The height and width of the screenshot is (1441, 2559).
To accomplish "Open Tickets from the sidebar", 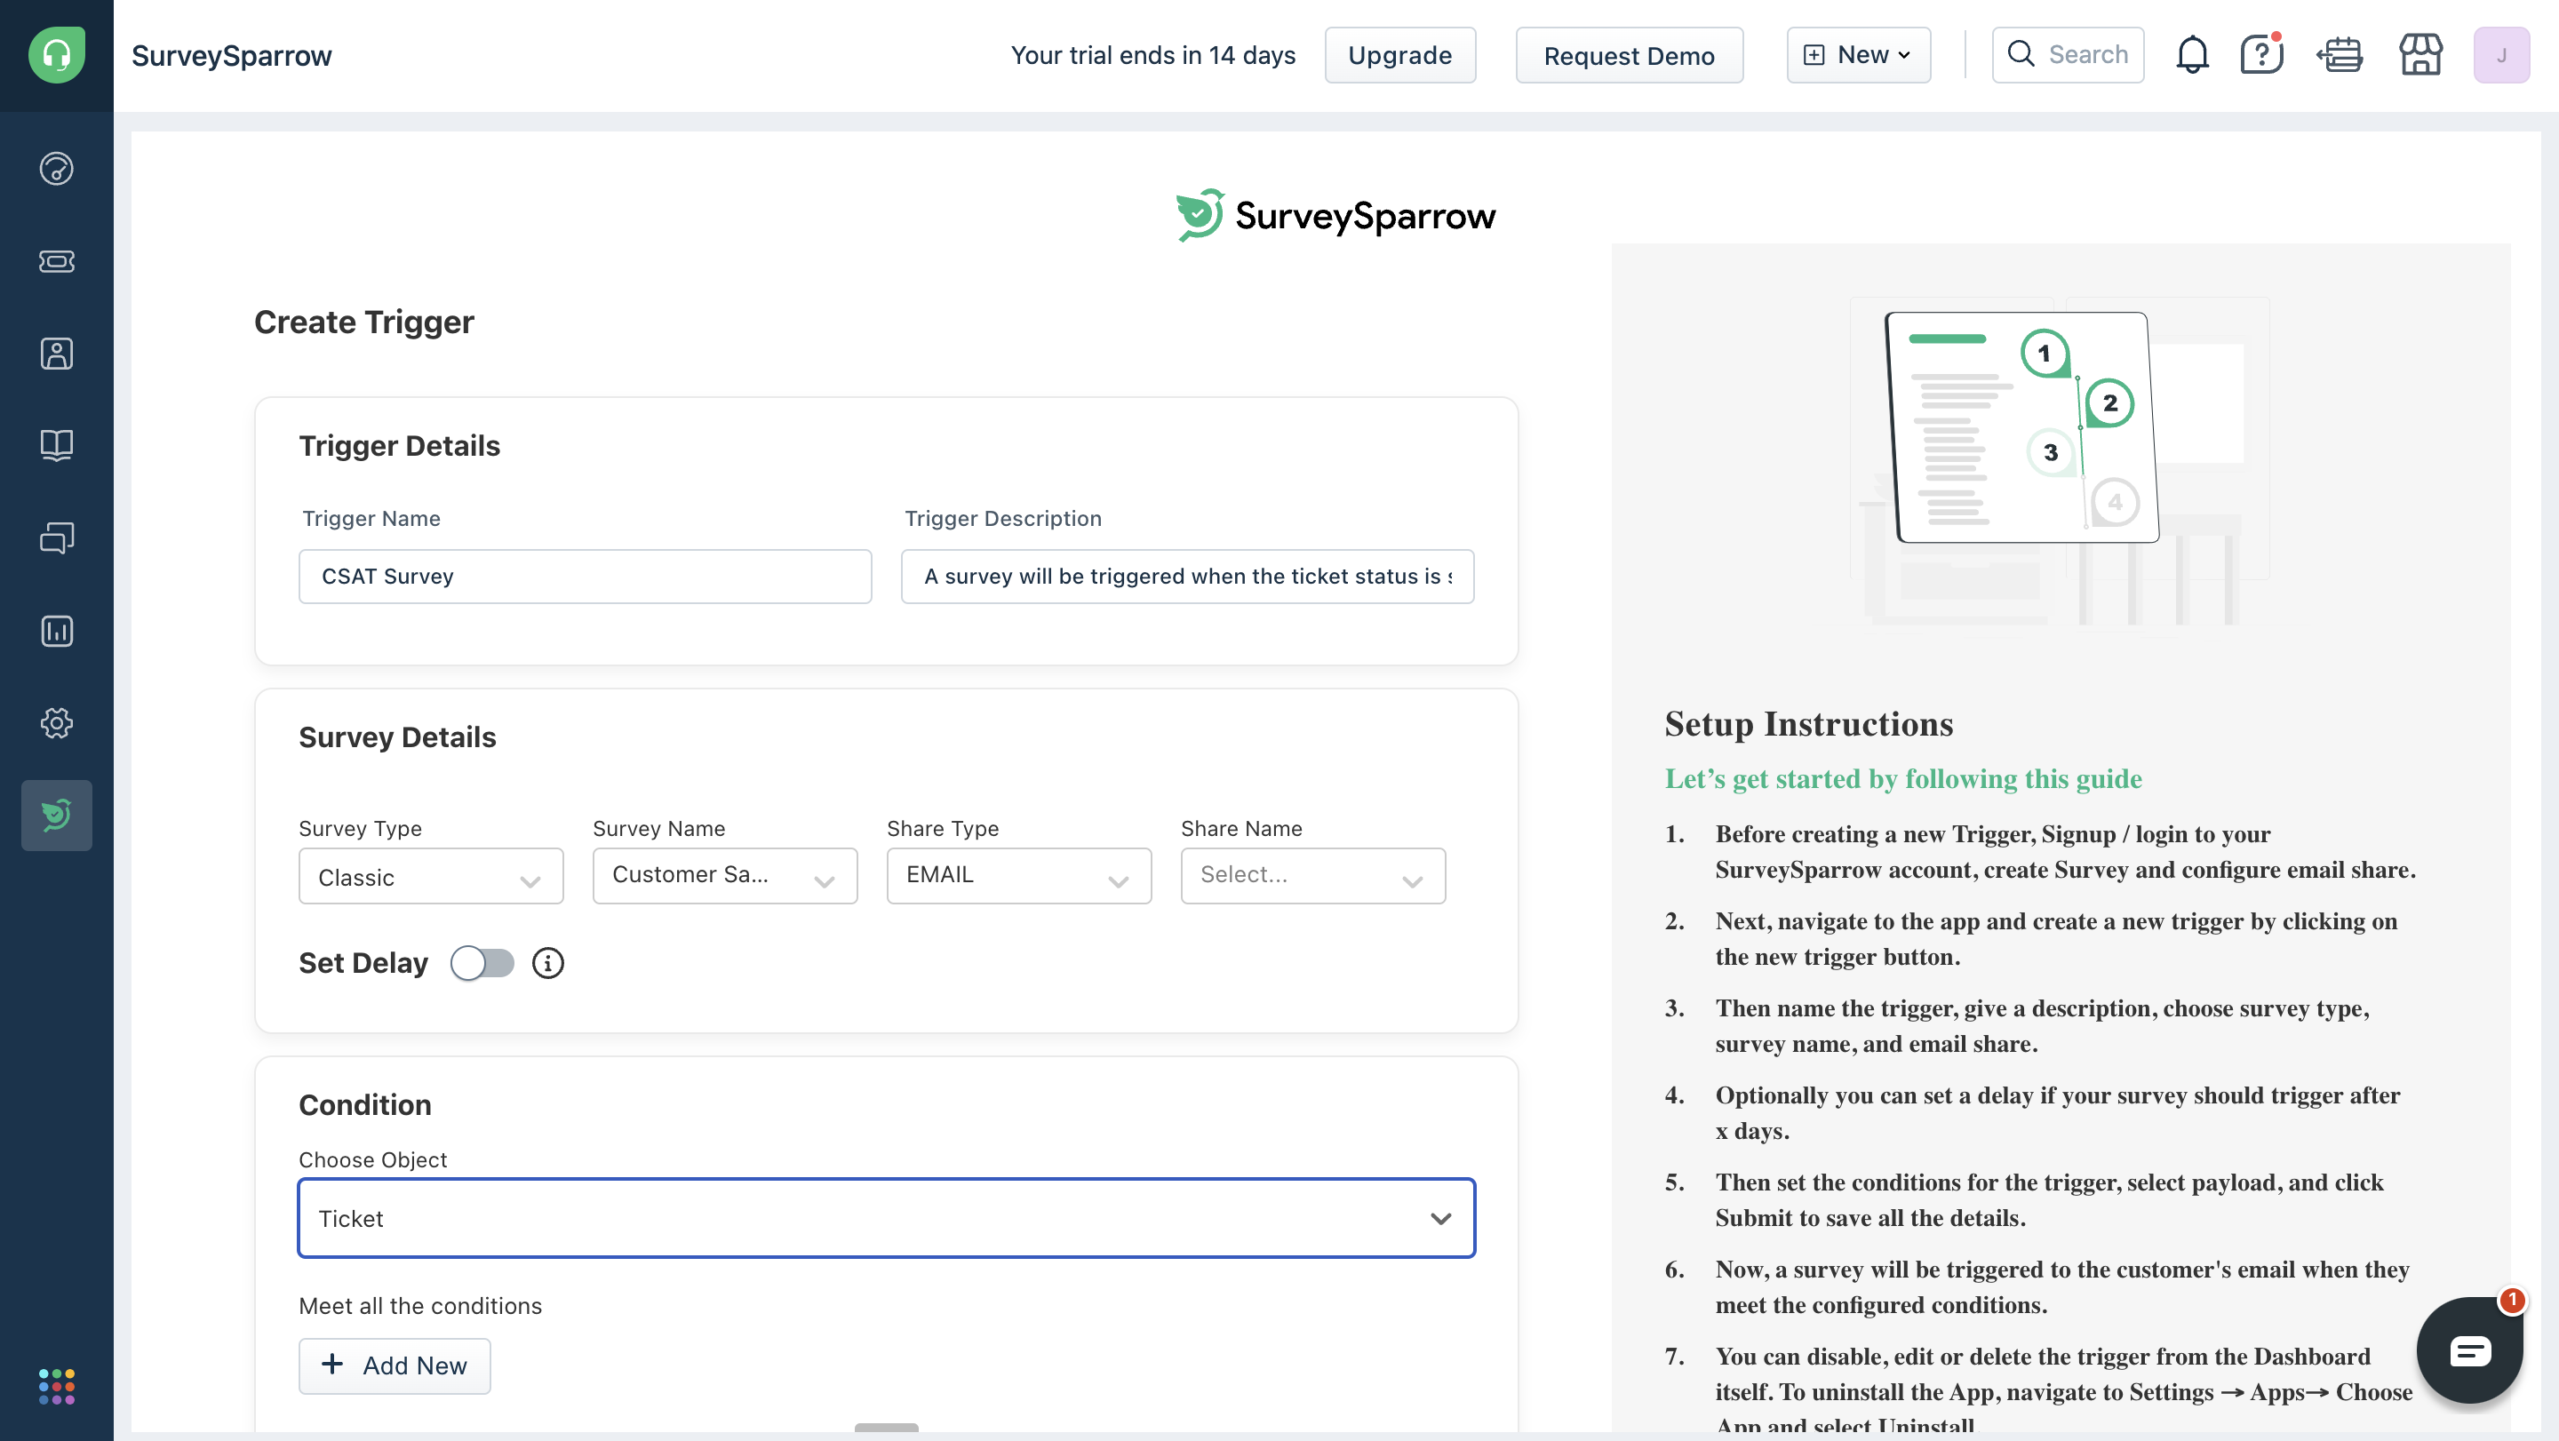I will [57, 261].
